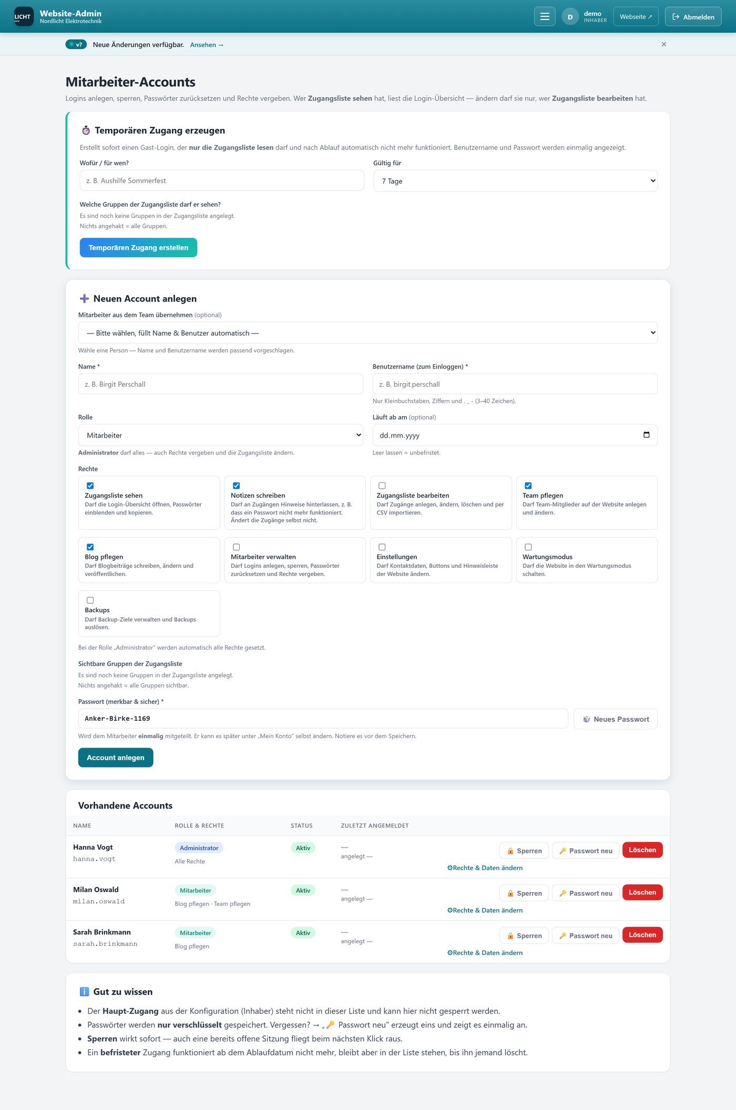Enable the Zugangsliste bearbeiten permission

(x=382, y=486)
